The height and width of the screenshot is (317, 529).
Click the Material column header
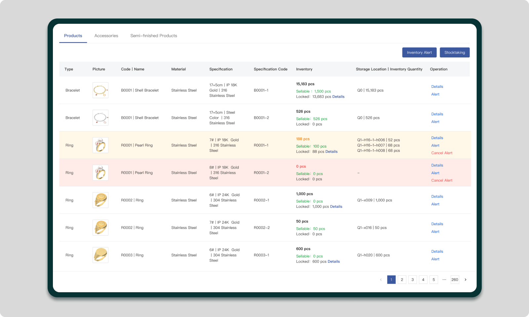179,69
